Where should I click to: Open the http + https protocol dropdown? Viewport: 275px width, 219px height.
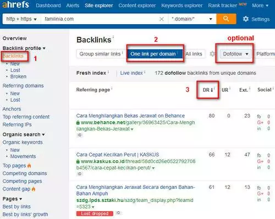(21, 19)
